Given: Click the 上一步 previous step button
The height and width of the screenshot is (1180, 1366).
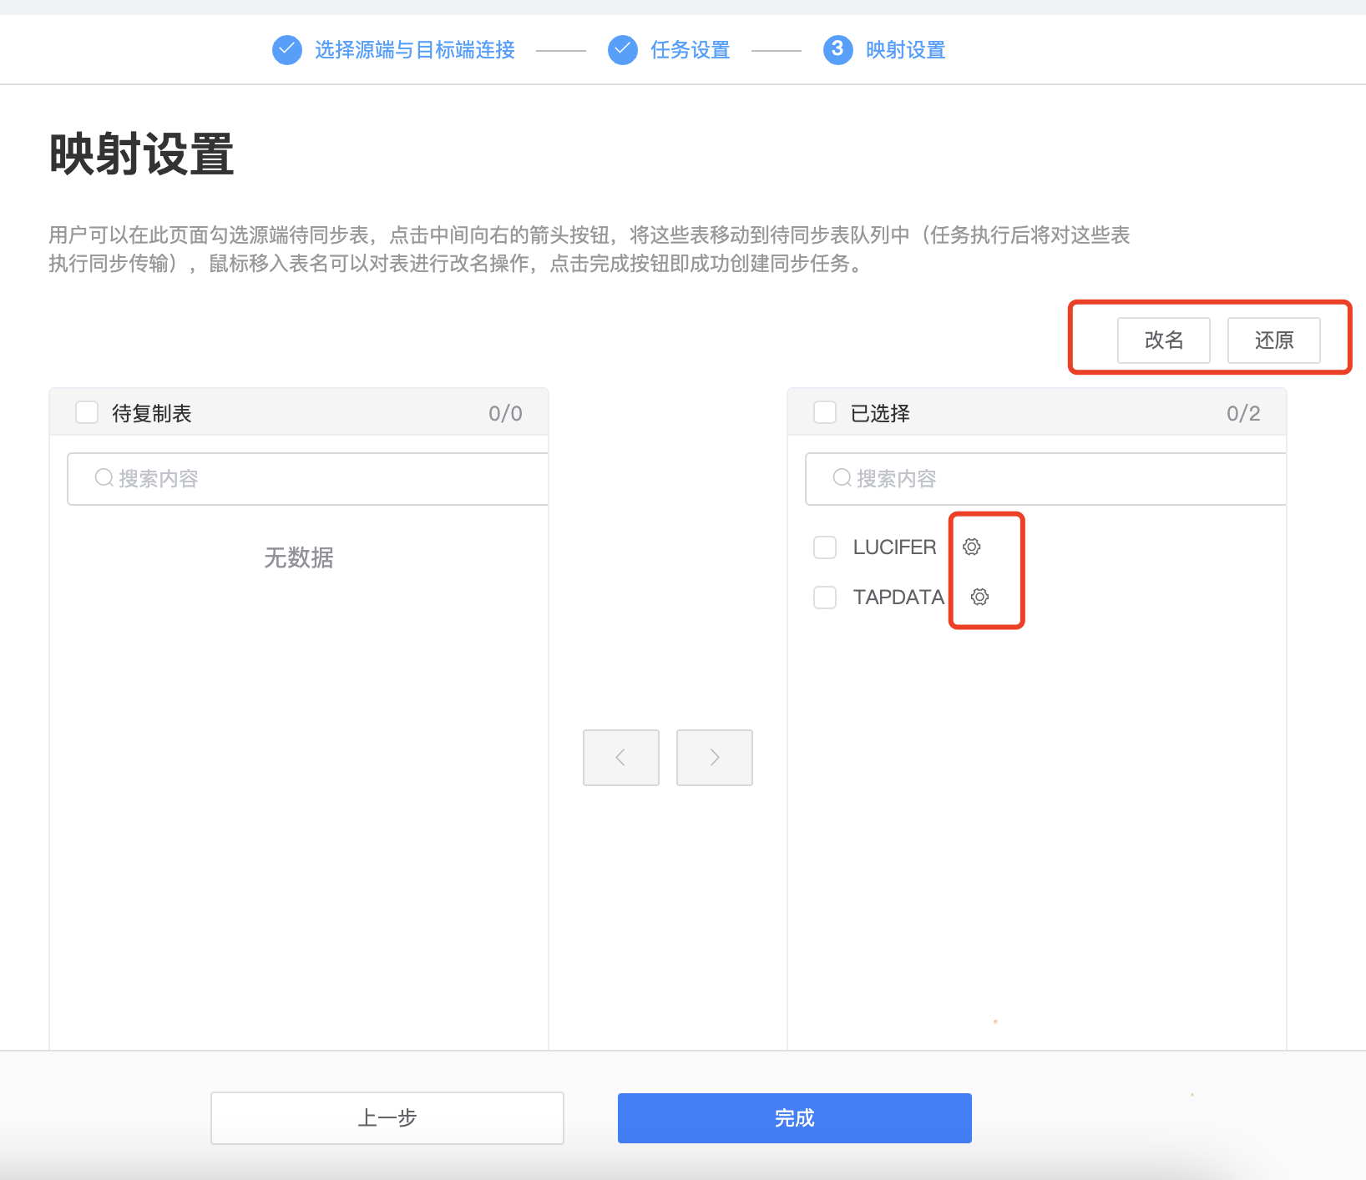Looking at the screenshot, I should pos(387,1117).
